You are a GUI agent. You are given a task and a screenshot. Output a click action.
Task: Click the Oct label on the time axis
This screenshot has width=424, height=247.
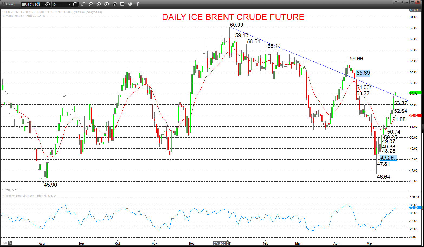click(x=117, y=243)
